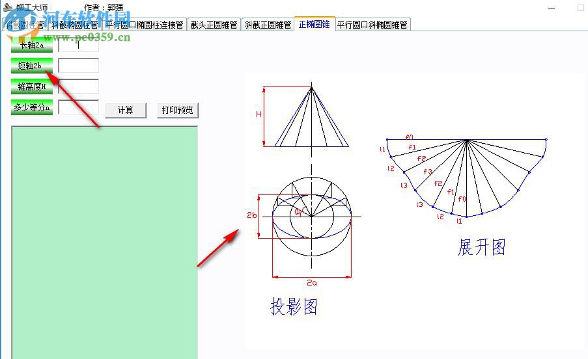Click the application icon in title bar
588x359 pixels.
[x=8, y=7]
